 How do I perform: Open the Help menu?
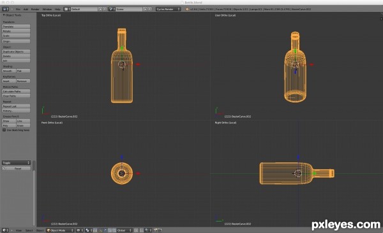tap(57, 9)
